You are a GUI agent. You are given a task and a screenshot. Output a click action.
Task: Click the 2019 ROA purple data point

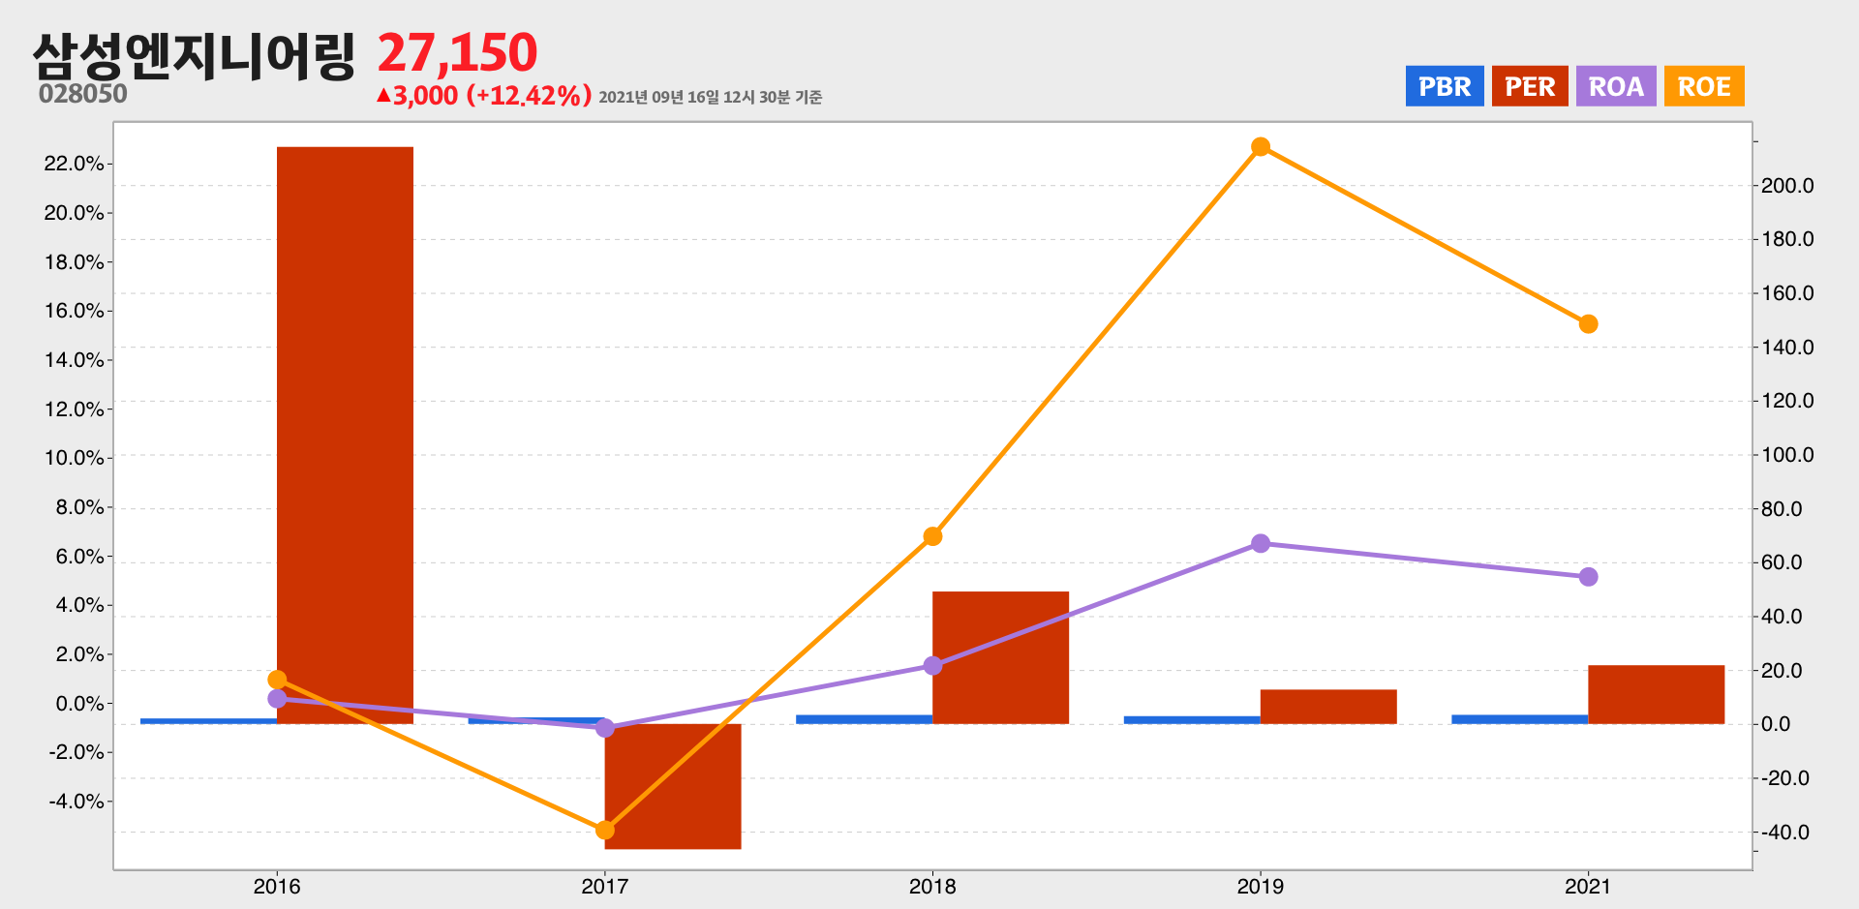1261,544
